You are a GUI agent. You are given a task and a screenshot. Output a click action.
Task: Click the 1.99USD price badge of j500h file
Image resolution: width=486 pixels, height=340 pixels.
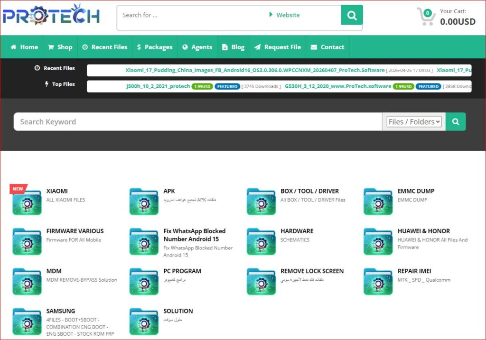(202, 86)
